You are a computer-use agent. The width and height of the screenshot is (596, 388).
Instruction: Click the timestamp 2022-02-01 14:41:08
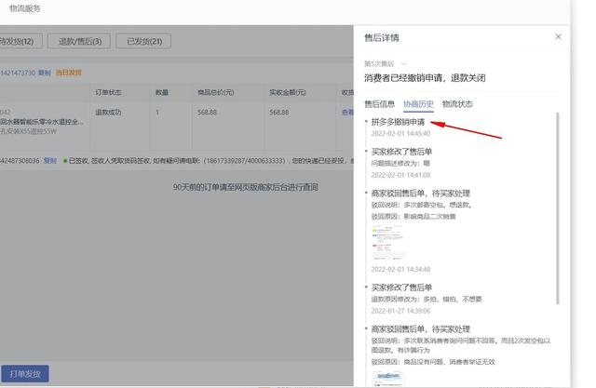(x=400, y=175)
